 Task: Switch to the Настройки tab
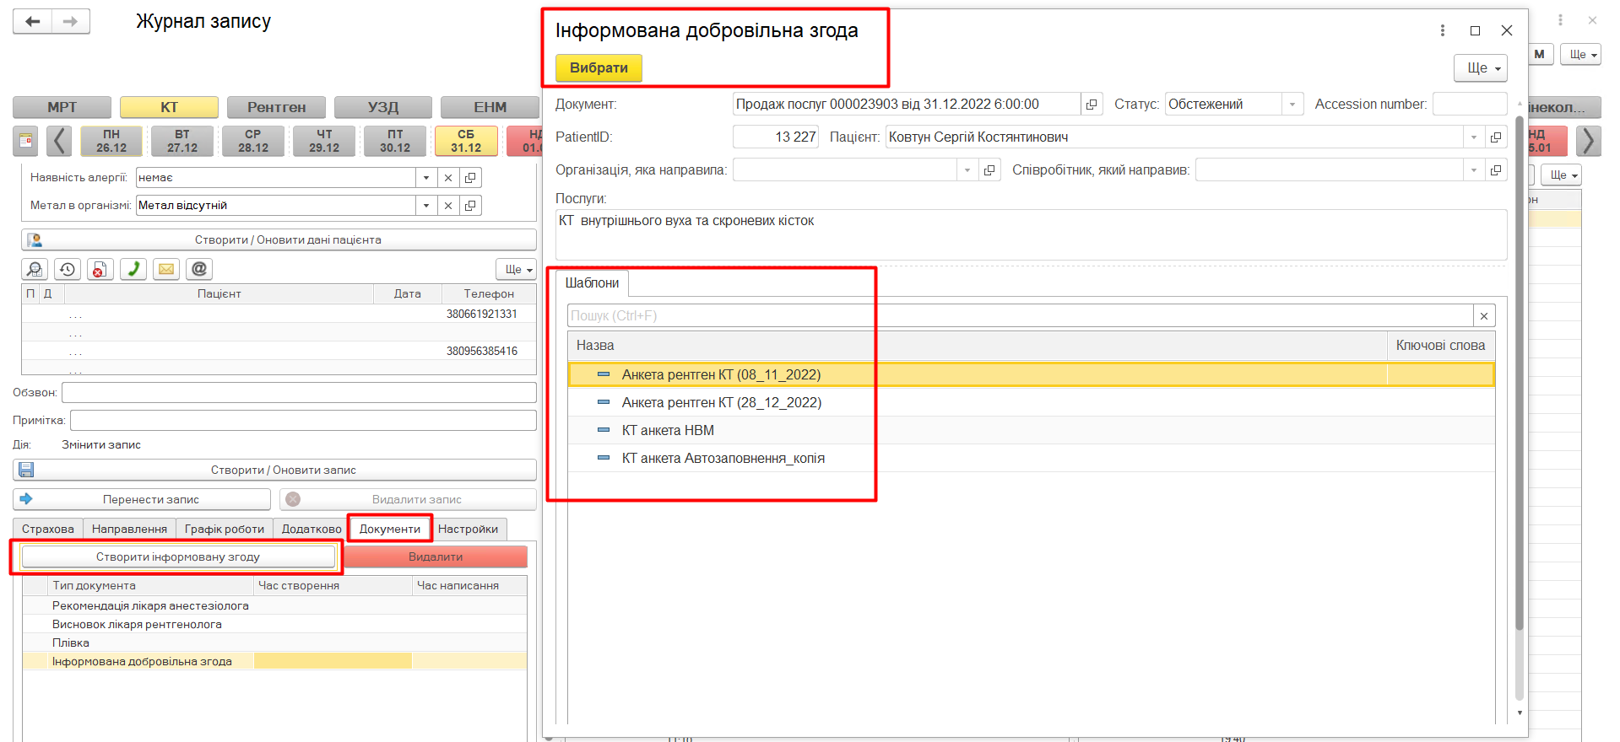point(468,529)
